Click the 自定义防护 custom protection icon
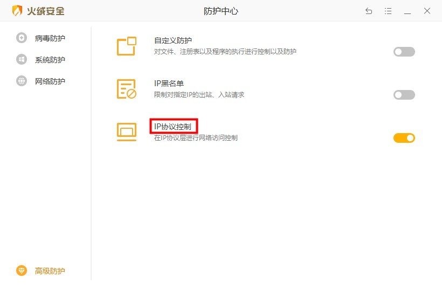Viewport: 442px width, 291px height. [x=127, y=46]
